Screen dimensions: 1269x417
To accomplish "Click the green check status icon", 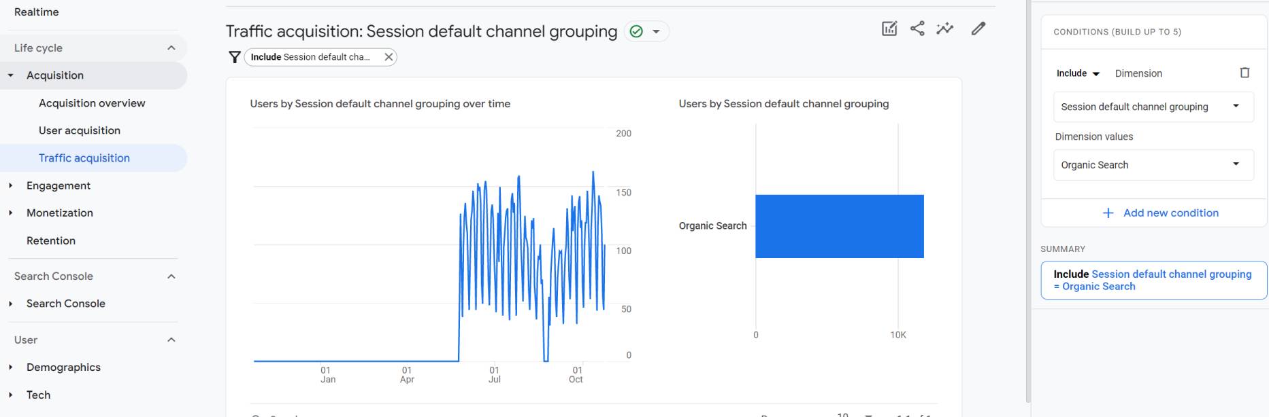I will point(636,31).
